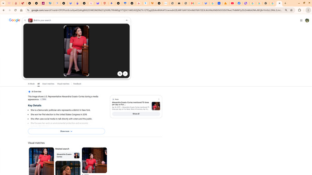The width and height of the screenshot is (312, 175).
Task: Go to the Google logo homepage
Action: (14, 20)
